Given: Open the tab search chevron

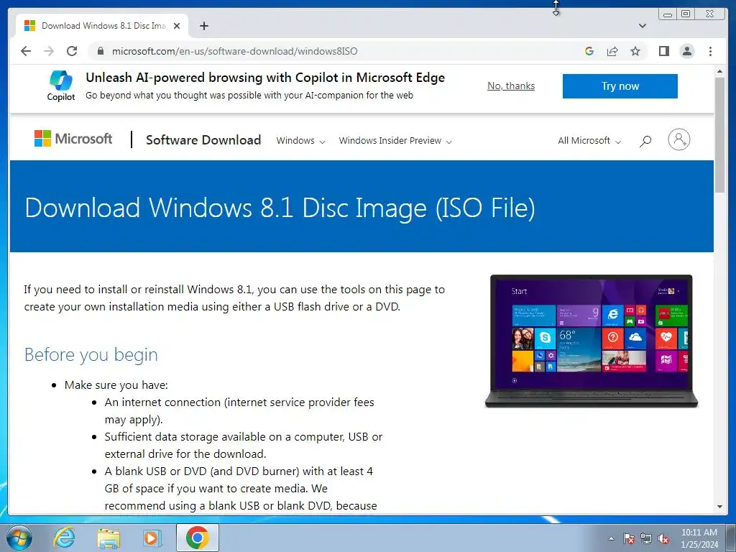Looking at the screenshot, I should 643,26.
